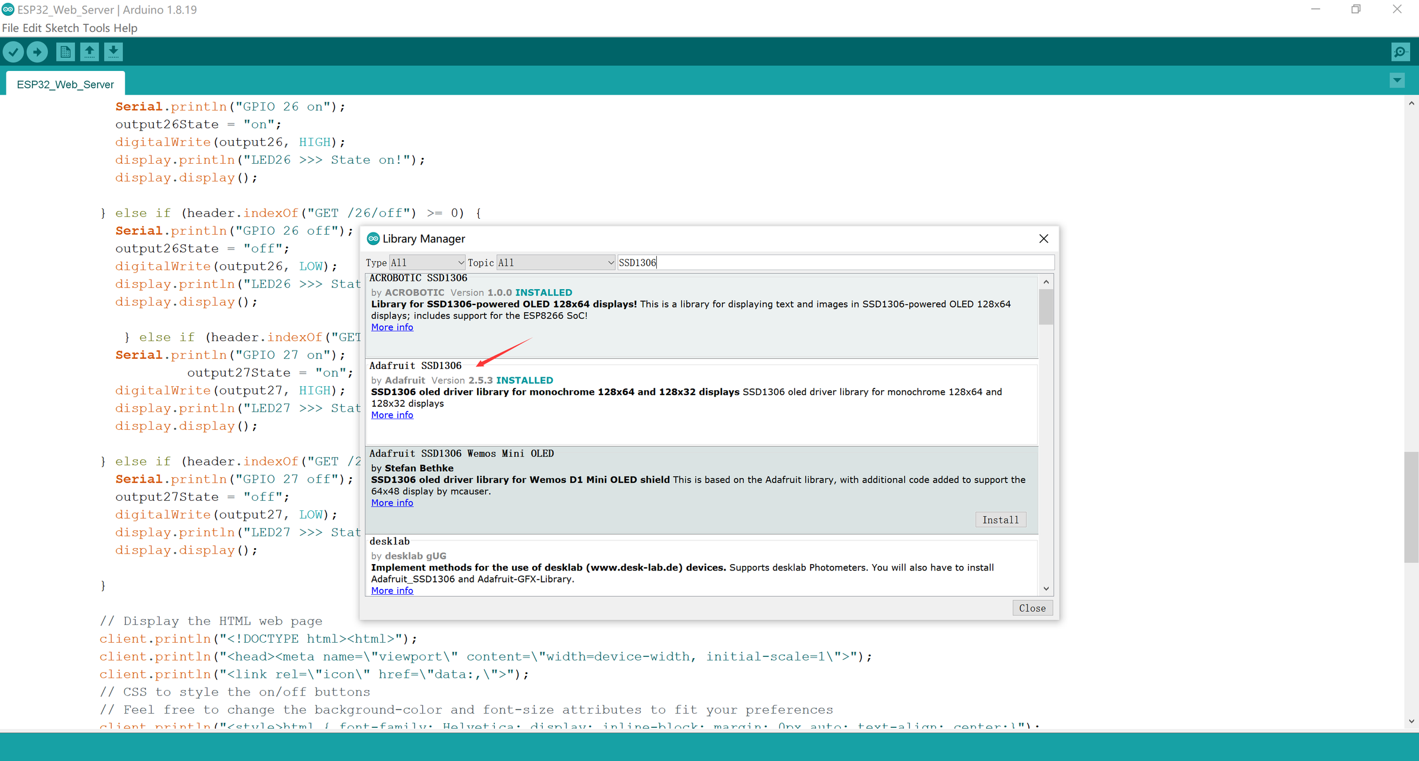This screenshot has width=1419, height=761.
Task: Open the Serial Monitor magnifier icon
Action: pos(1400,52)
